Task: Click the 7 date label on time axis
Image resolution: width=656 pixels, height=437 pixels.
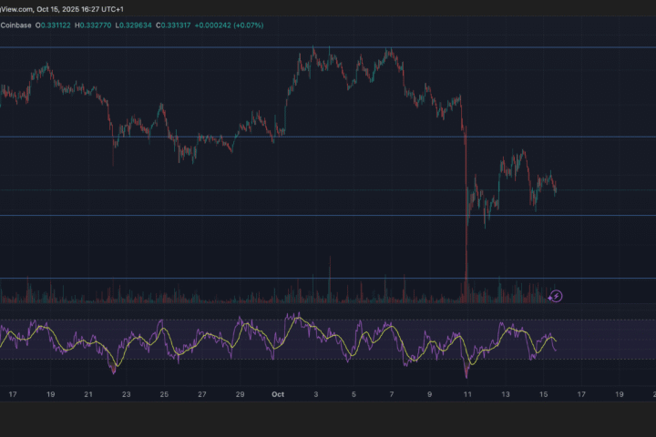Action: tap(391, 394)
